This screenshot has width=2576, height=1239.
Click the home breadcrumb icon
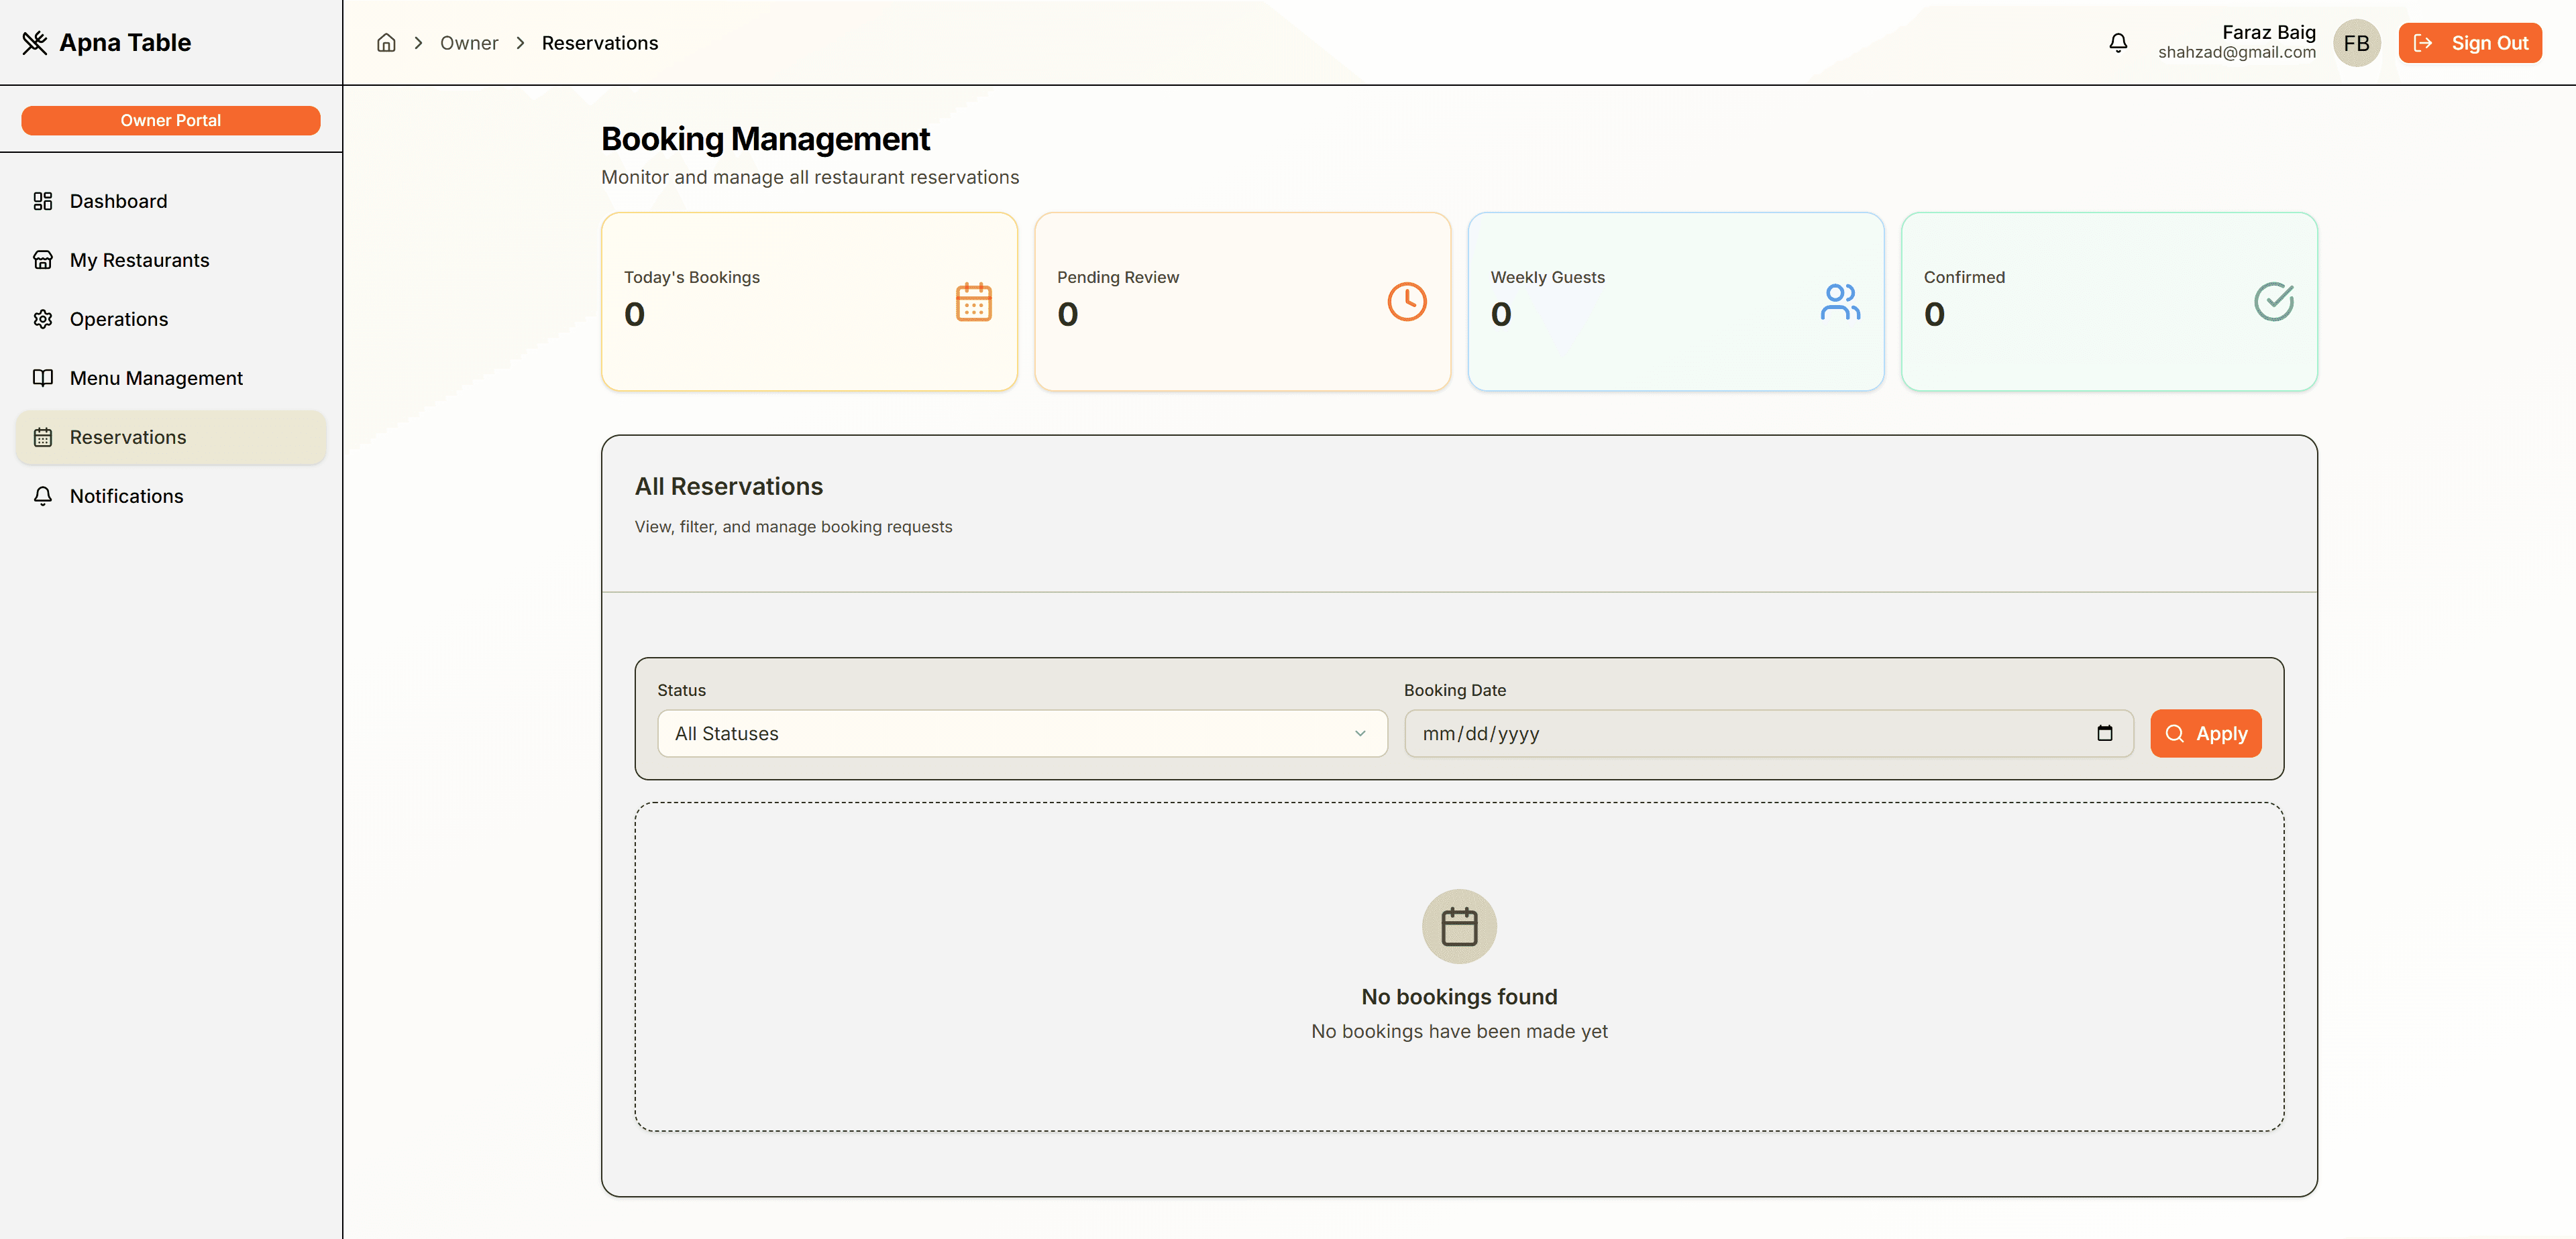tap(386, 42)
